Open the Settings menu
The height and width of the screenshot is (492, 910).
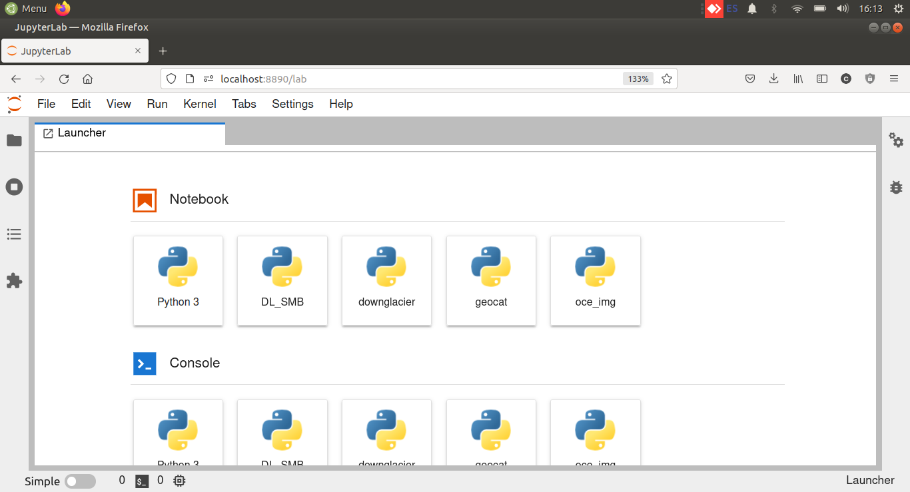coord(292,104)
